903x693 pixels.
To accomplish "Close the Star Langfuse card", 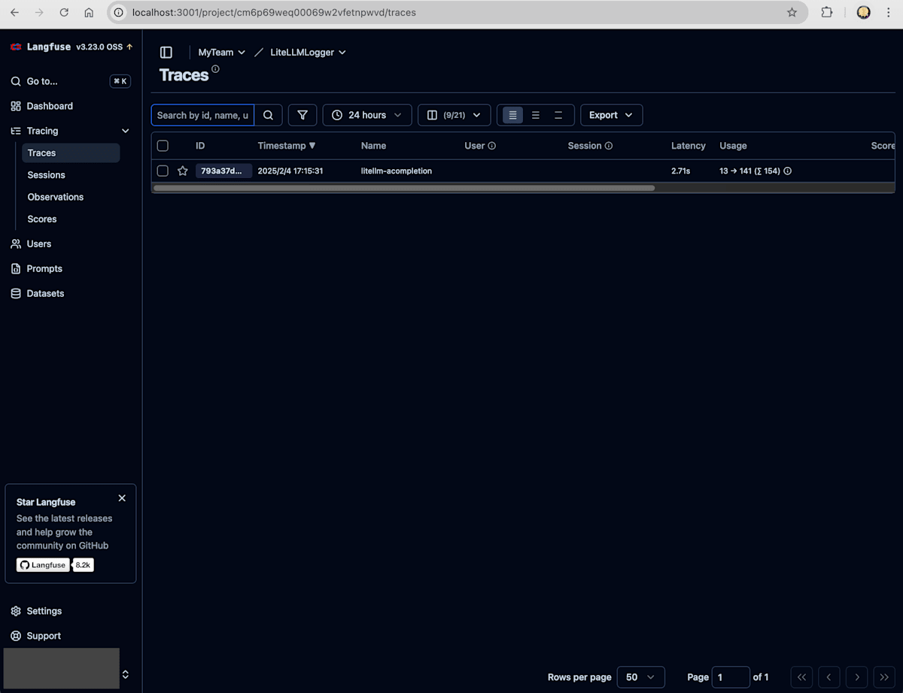I will 122,498.
